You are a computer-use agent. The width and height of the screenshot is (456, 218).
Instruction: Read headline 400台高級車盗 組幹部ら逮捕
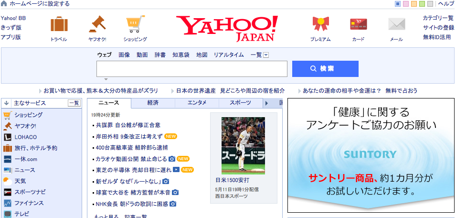(132, 148)
